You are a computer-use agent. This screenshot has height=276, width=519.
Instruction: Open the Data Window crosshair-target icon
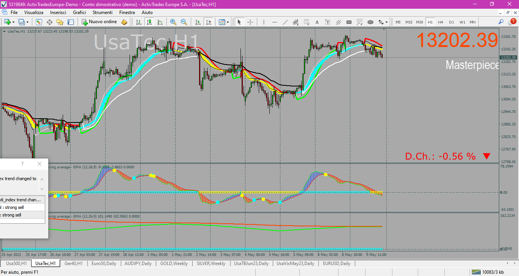click(49, 22)
